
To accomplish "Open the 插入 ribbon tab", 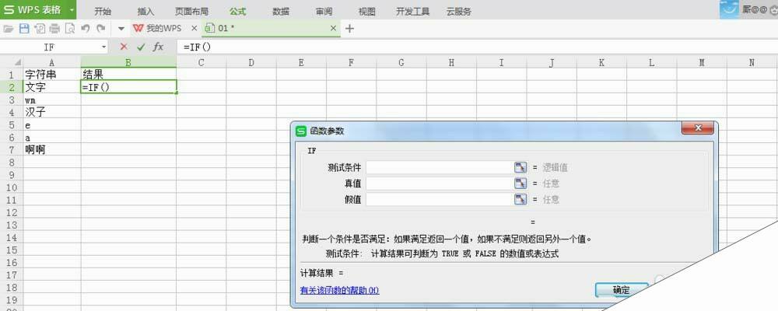I will coord(145,12).
